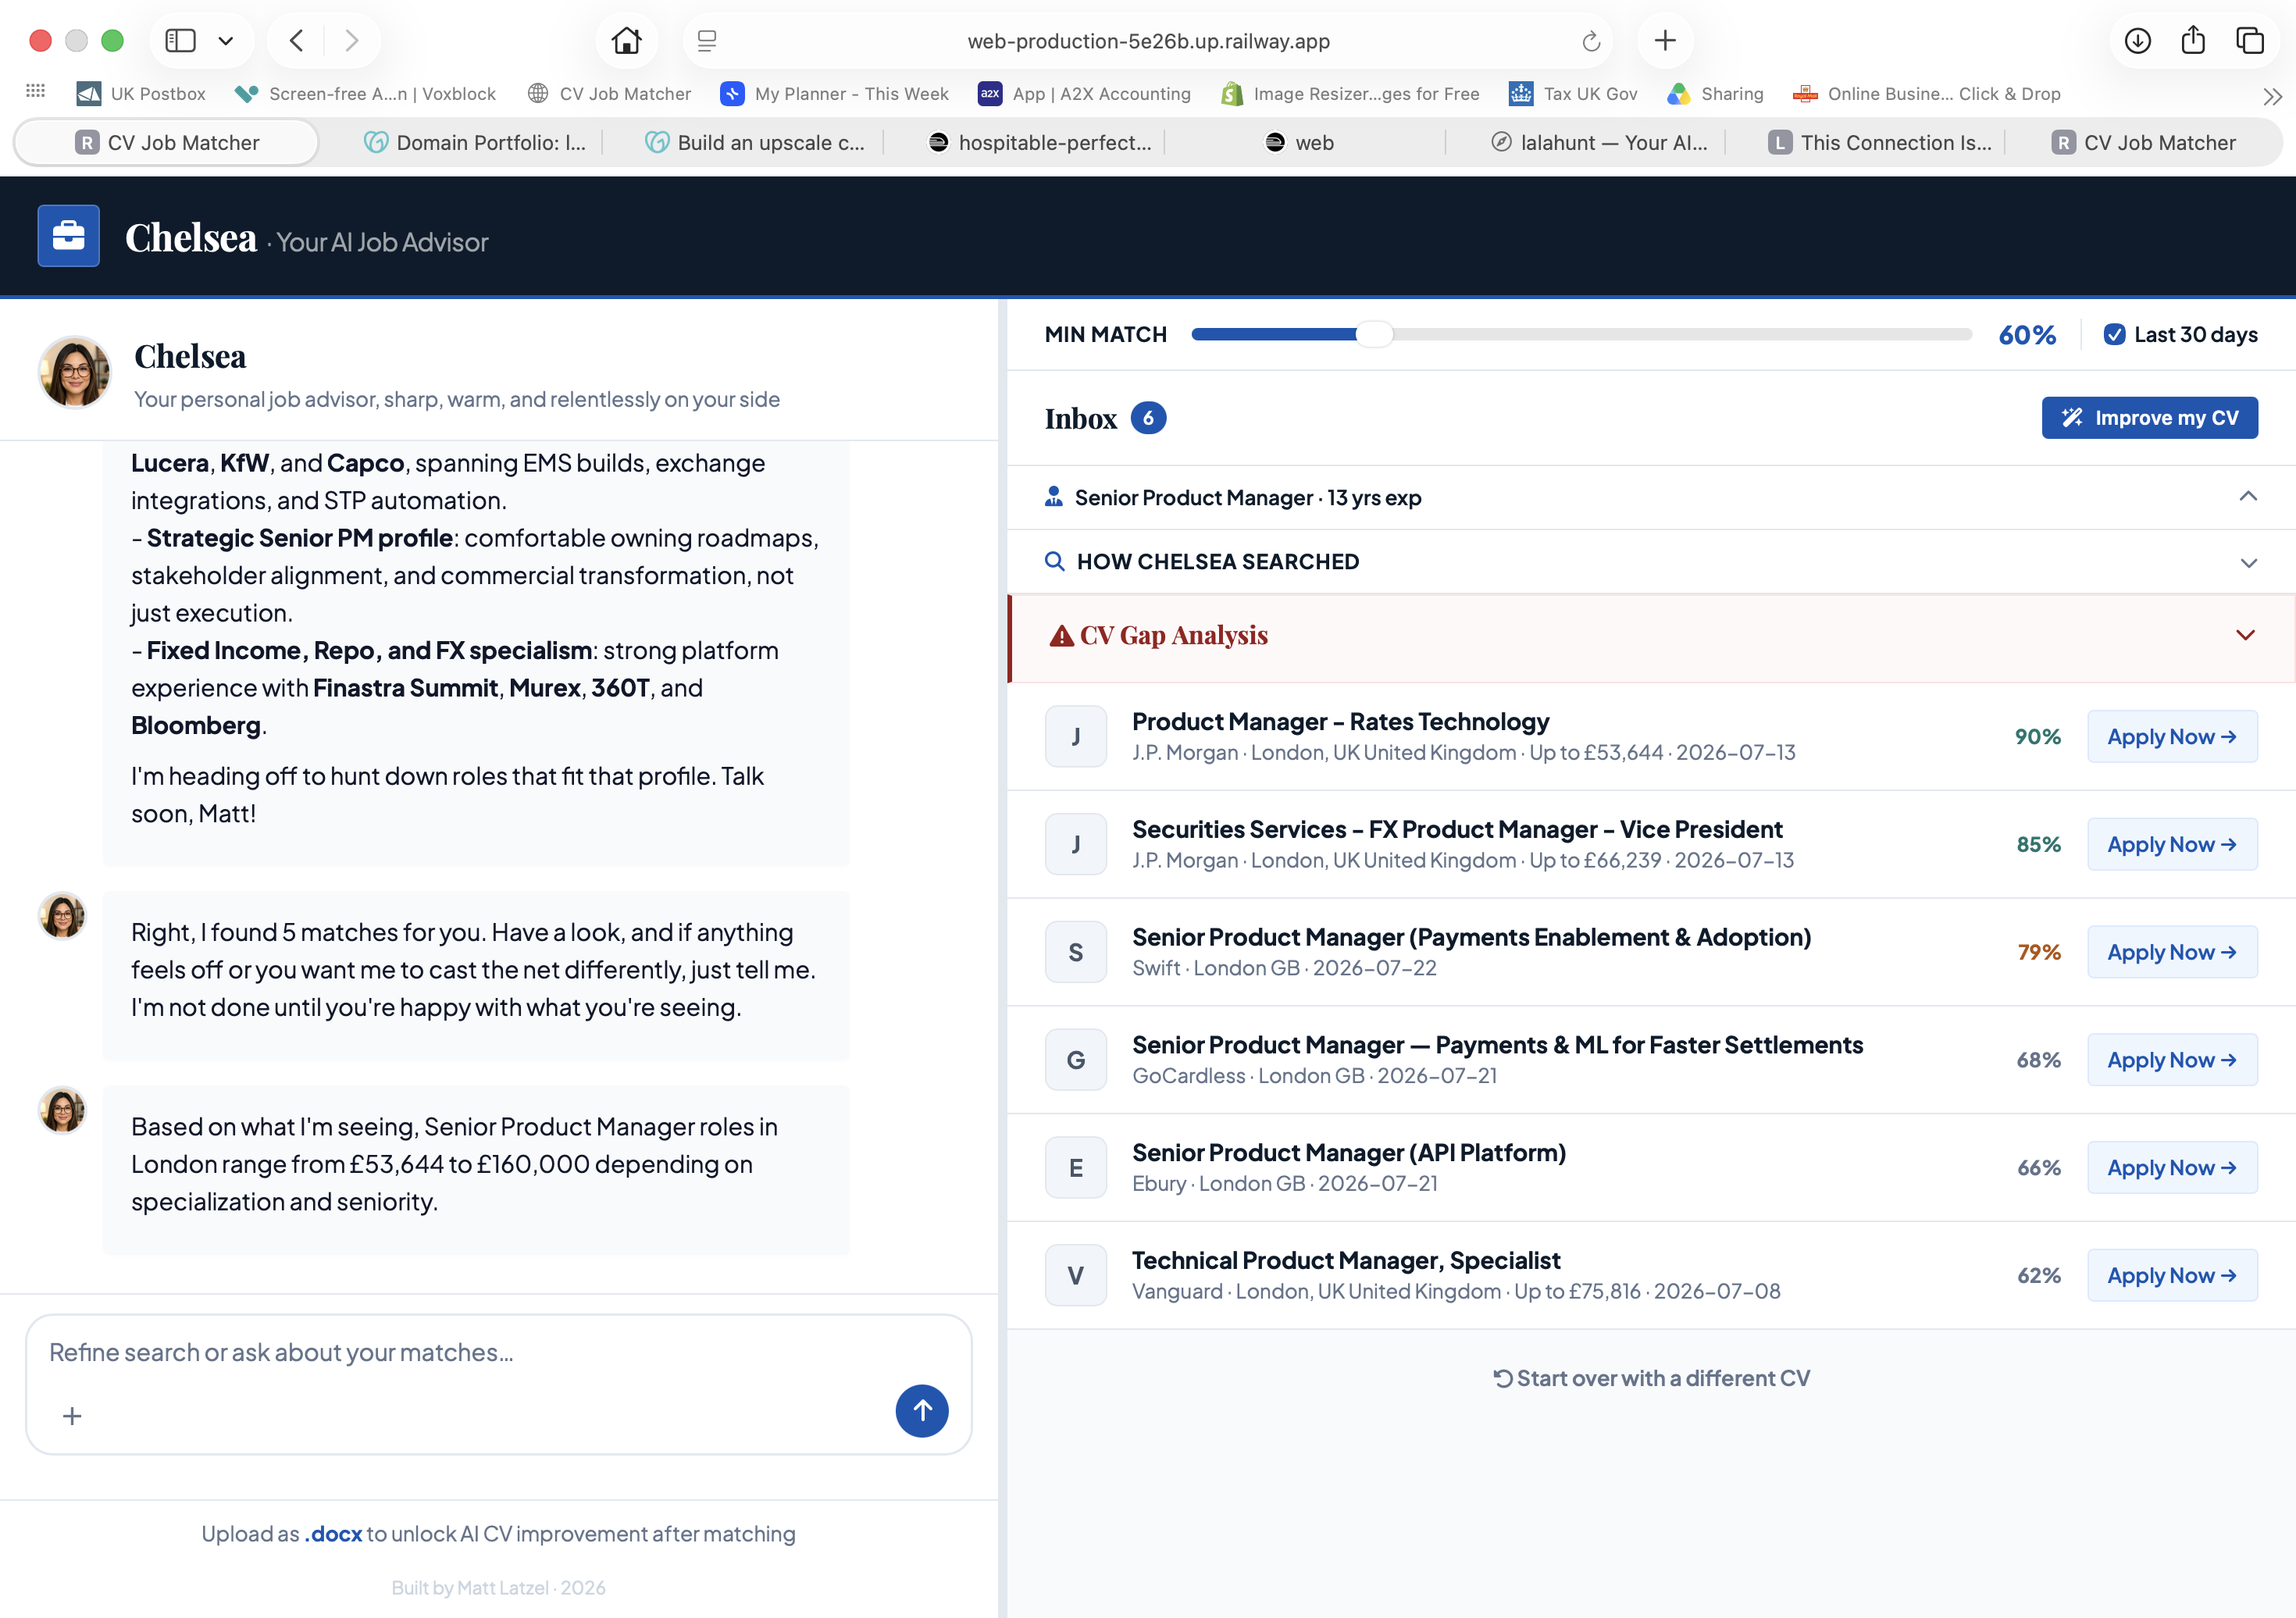The width and height of the screenshot is (2296, 1618).
Task: Open the bookmarks apps grid icon
Action: [x=36, y=91]
